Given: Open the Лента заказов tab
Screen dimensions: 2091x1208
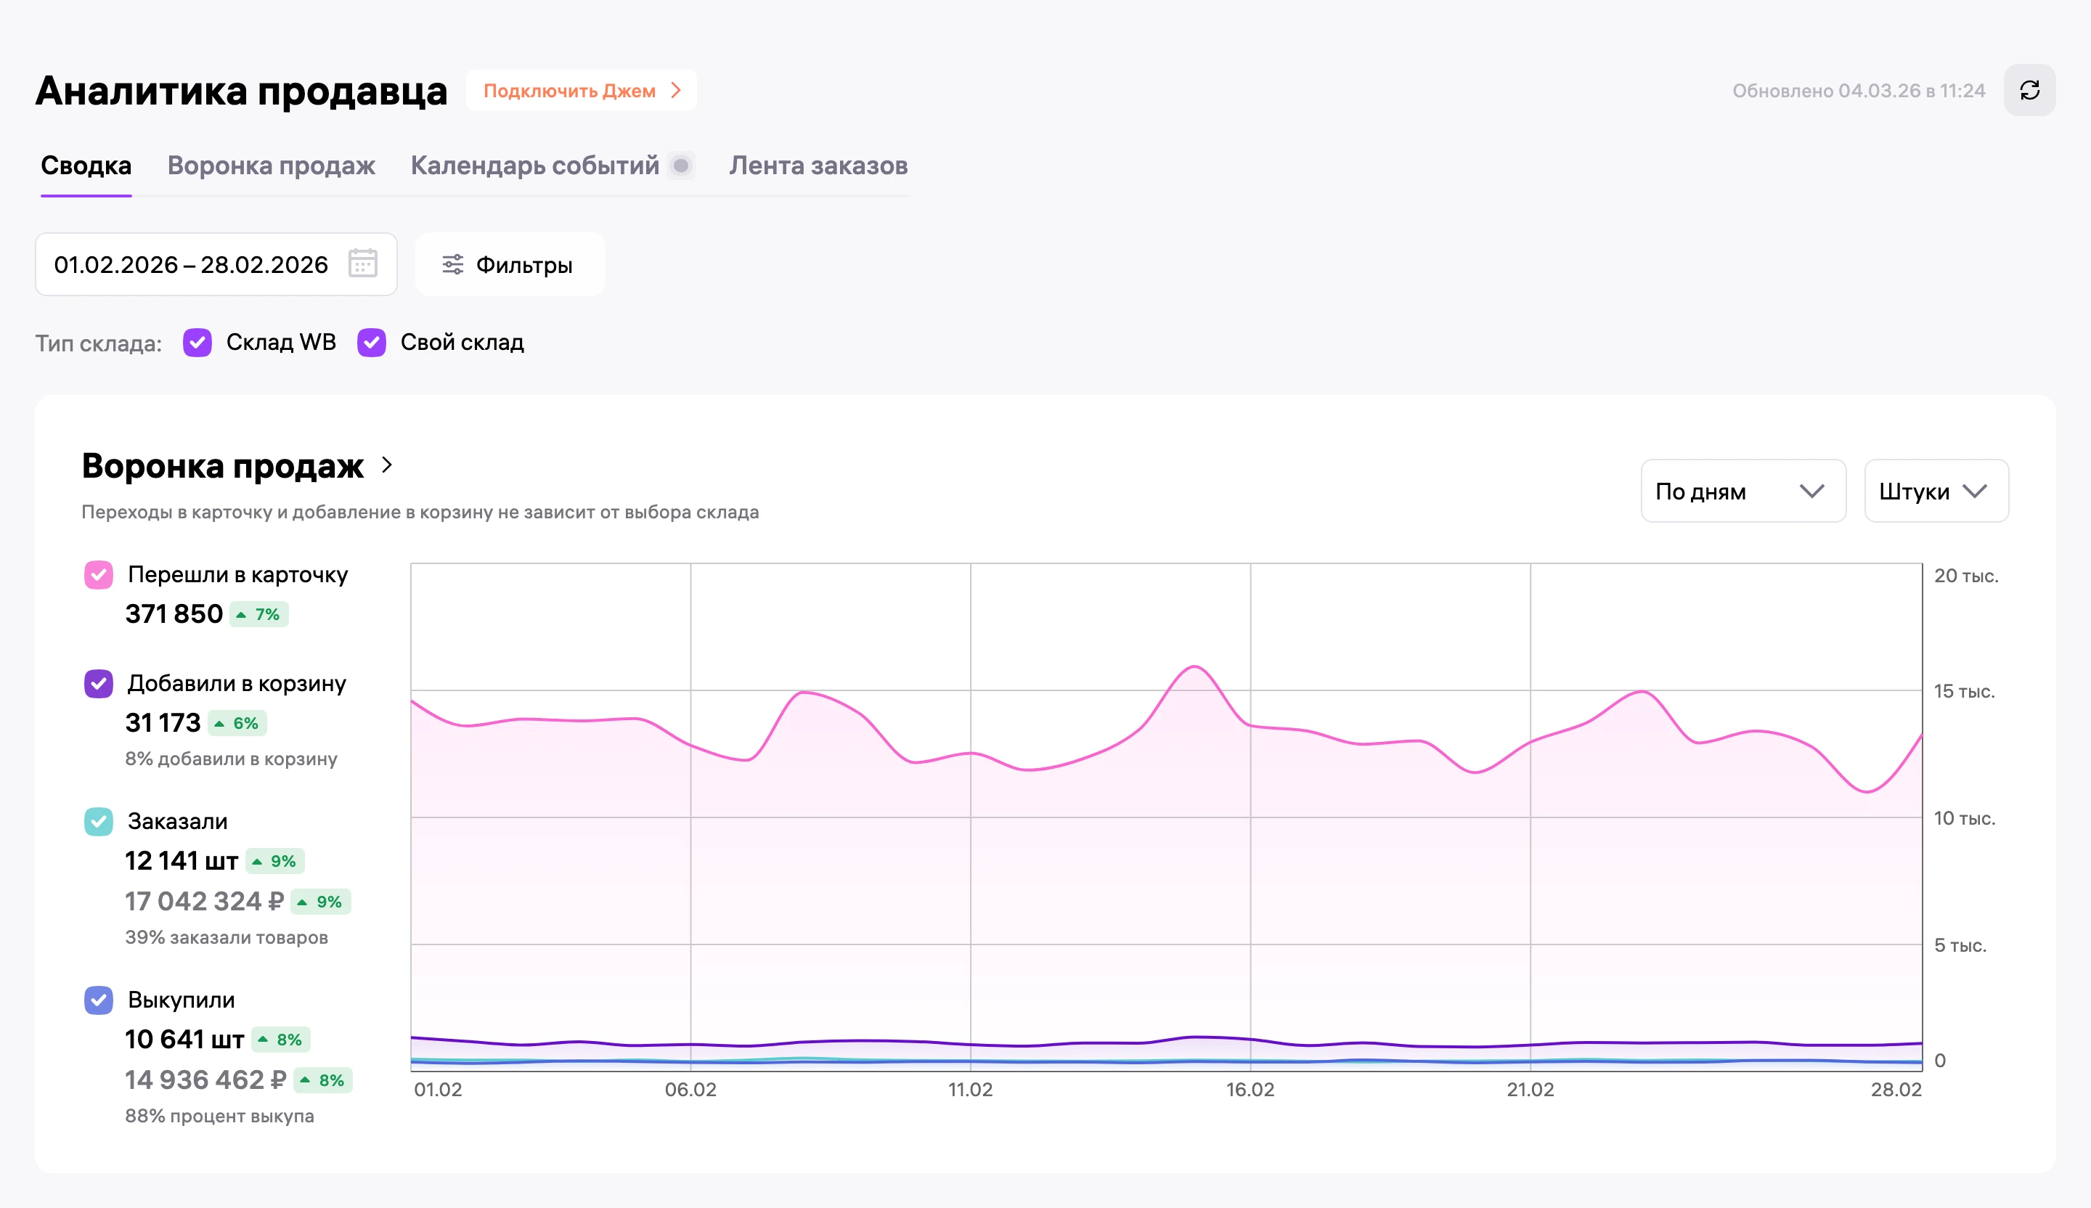Looking at the screenshot, I should point(818,166).
